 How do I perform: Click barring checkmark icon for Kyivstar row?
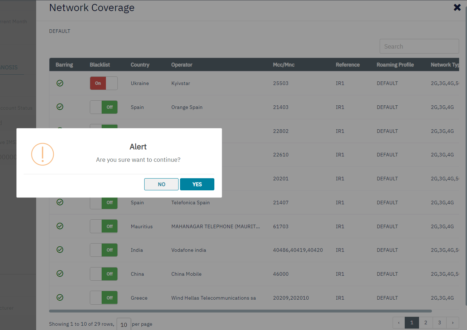point(60,83)
